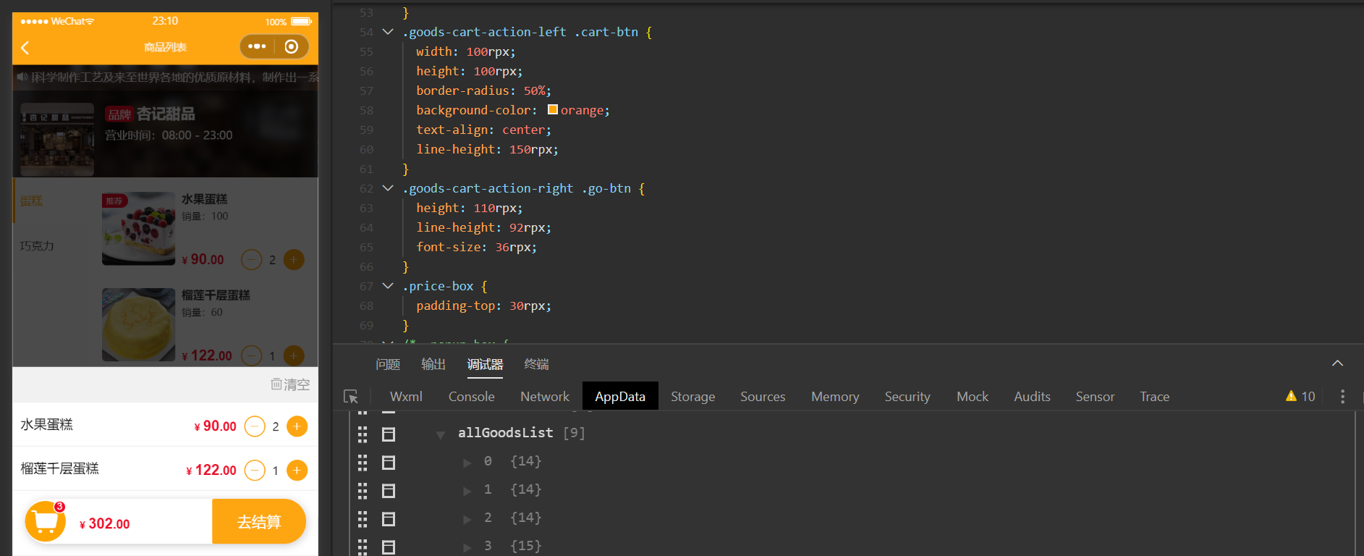Click the shopping cart icon with badge
The height and width of the screenshot is (556, 1364).
46,521
